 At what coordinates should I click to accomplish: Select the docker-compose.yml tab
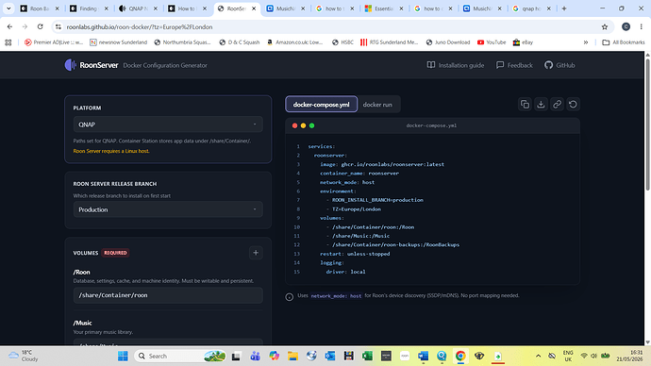pyautogui.click(x=322, y=105)
